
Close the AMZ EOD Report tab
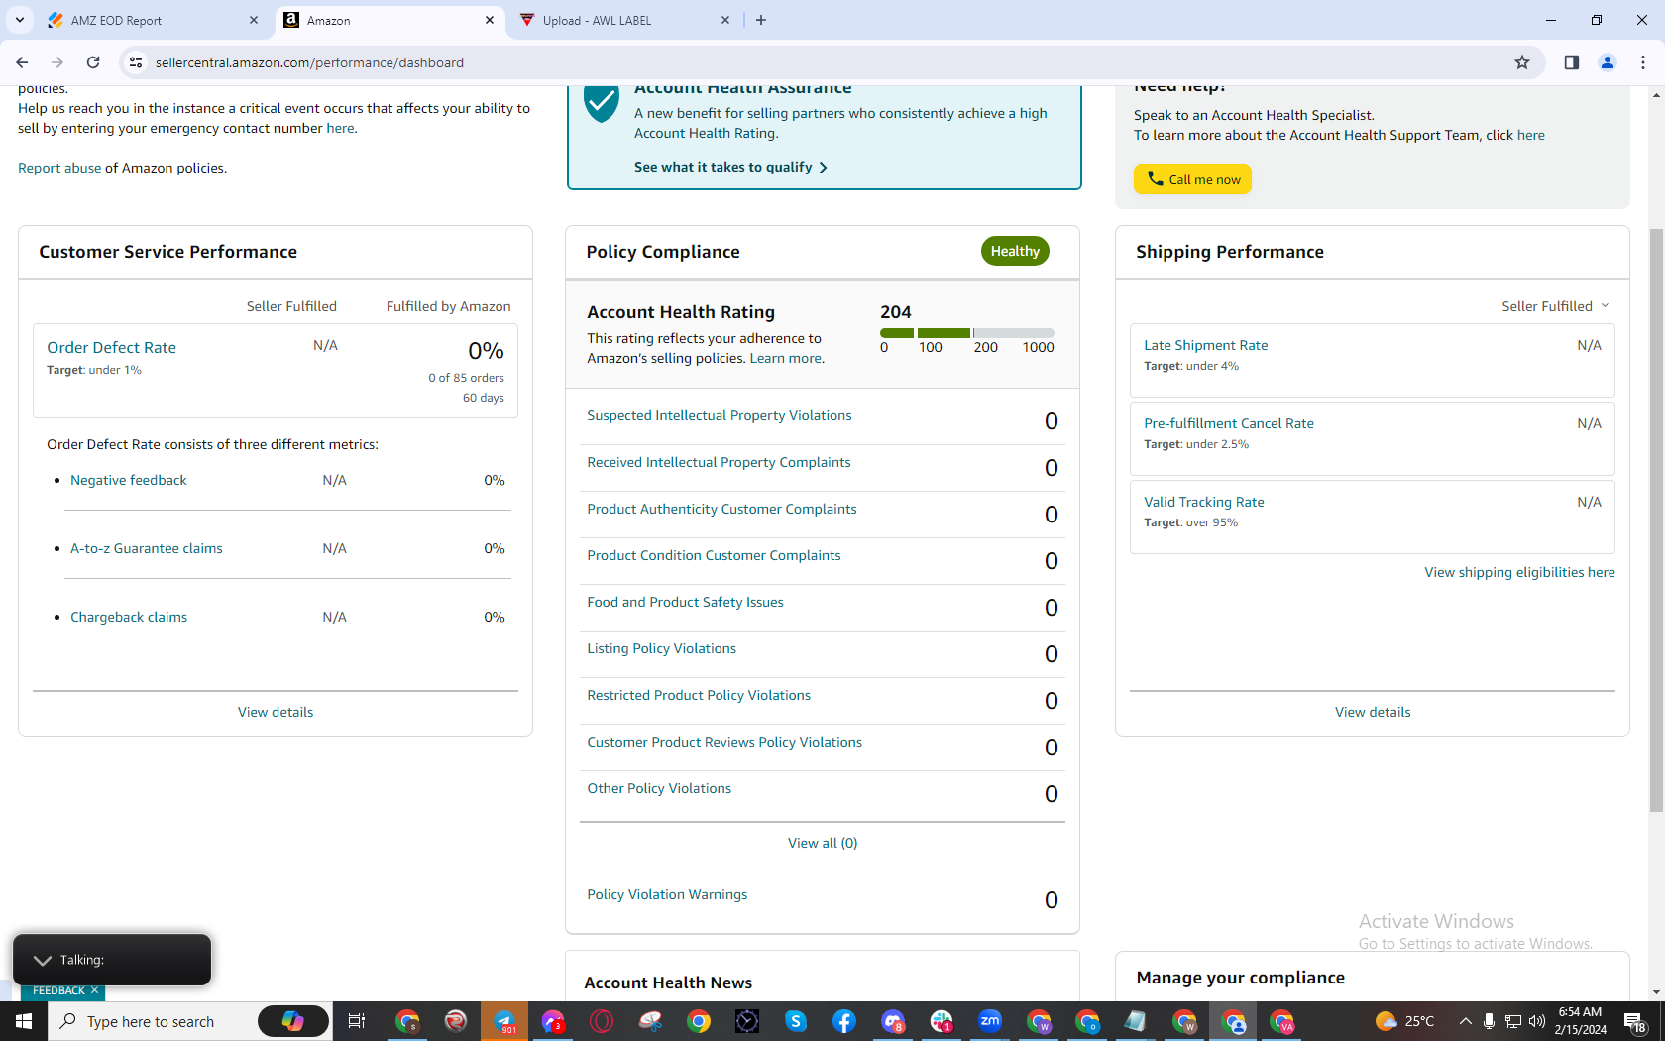[254, 20]
